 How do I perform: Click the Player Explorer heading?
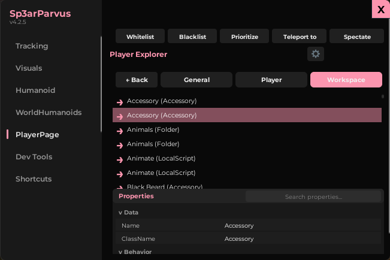click(x=138, y=55)
